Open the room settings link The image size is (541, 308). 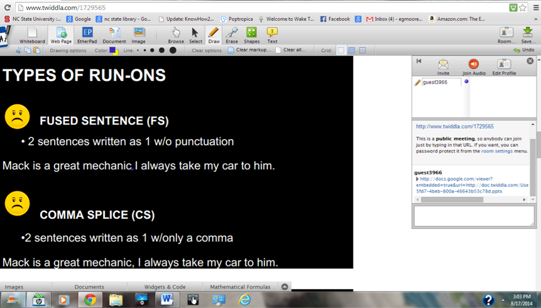click(496, 151)
